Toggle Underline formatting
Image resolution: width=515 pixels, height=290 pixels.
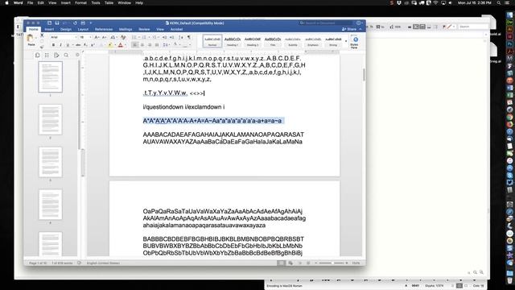(68, 45)
